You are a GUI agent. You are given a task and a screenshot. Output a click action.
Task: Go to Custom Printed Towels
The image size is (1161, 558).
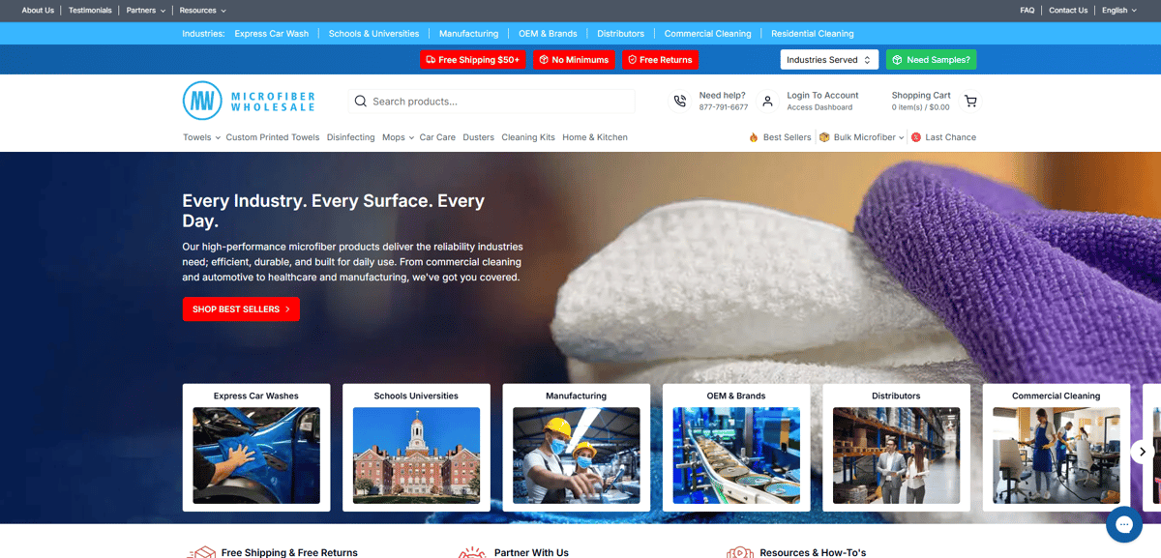point(273,137)
